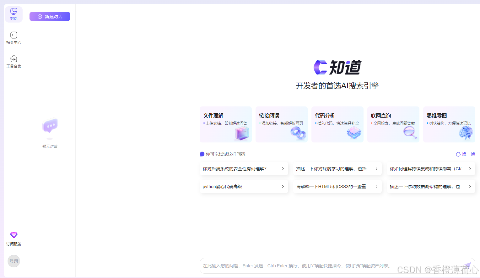Click 全网检索,生成问题答案 description text
Image resolution: width=480 pixels, height=278 pixels.
click(x=394, y=123)
